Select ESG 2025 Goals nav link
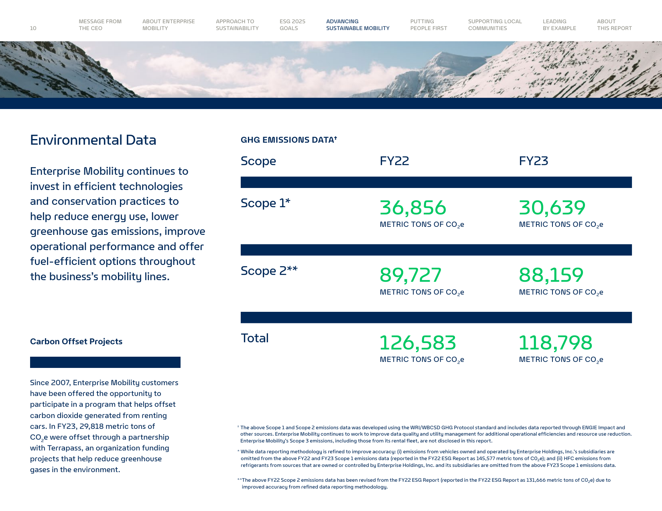This screenshot has height=511, width=662. pyautogui.click(x=292, y=25)
